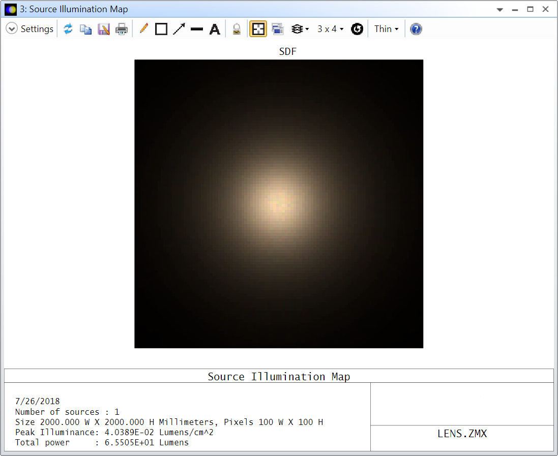Open the title bar dropdown arrow menu

pos(500,10)
